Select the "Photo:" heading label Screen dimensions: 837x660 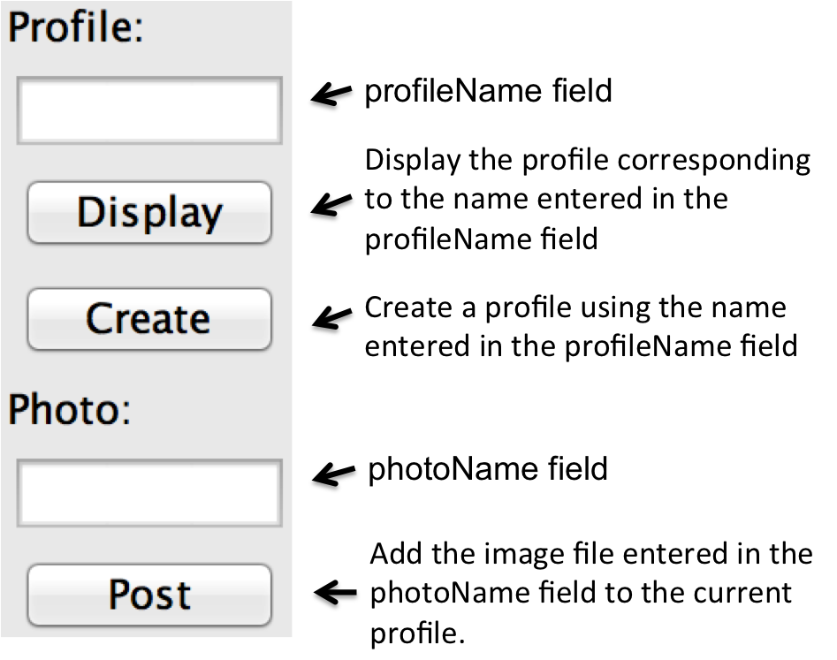click(x=70, y=410)
